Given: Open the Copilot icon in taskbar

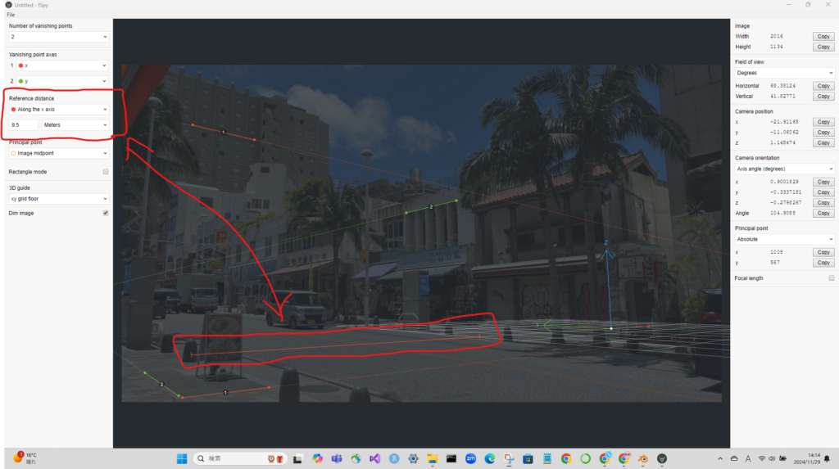Looking at the screenshot, I should (x=318, y=458).
